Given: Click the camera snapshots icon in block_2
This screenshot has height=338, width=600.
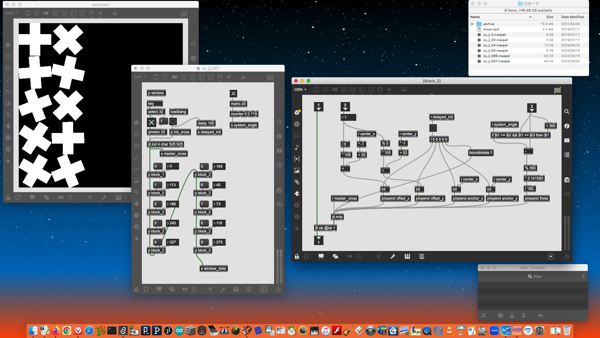Looking at the screenshot, I should [567, 180].
